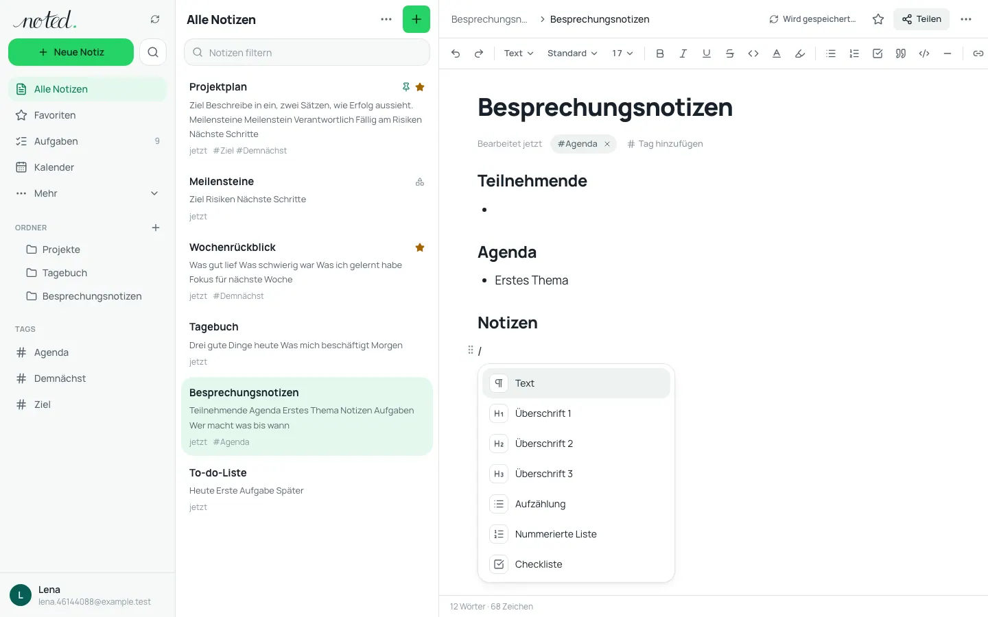Open the text color picker

point(777,53)
